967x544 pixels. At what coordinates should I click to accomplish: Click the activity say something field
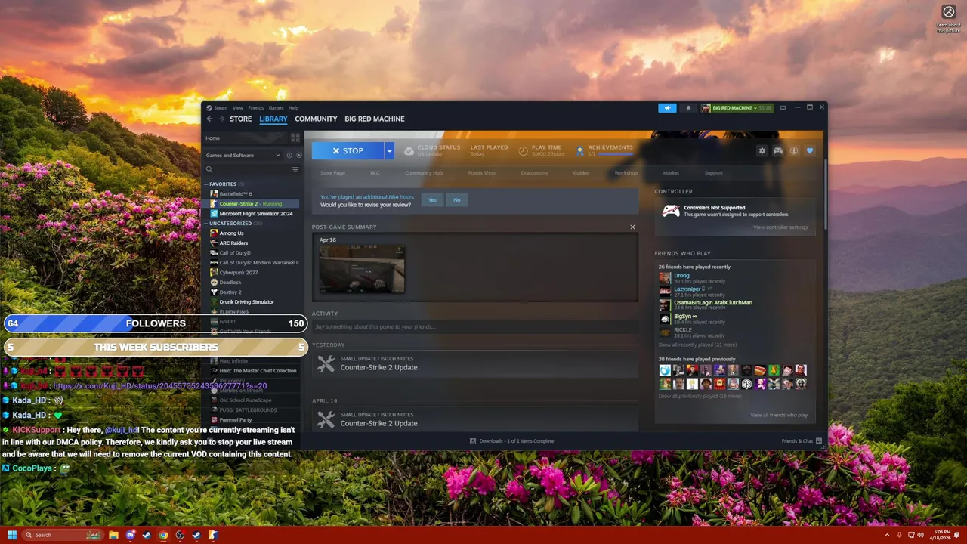474,327
